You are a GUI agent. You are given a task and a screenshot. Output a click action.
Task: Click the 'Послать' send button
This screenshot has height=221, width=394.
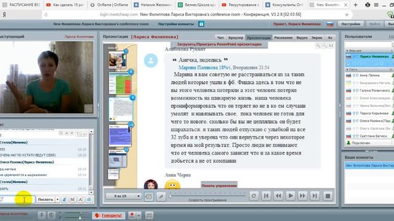coord(46,200)
